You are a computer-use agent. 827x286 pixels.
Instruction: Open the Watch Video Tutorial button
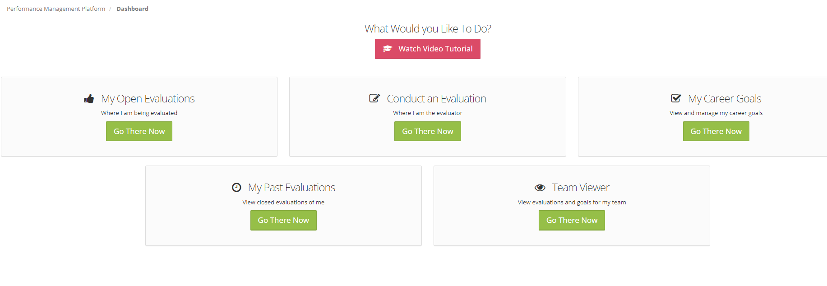[427, 49]
